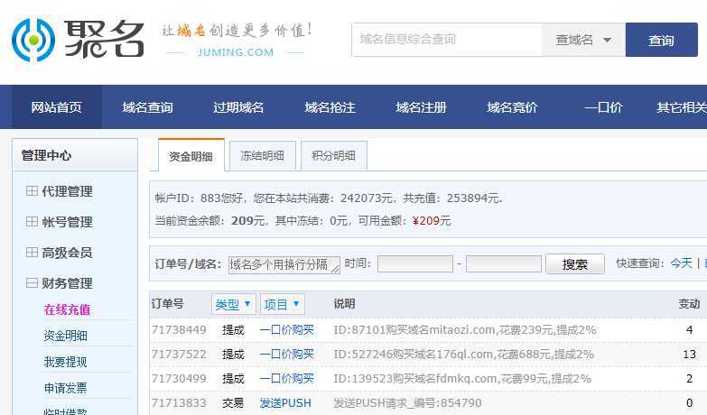Go to 我要提现 in the sidebar

pos(66,362)
